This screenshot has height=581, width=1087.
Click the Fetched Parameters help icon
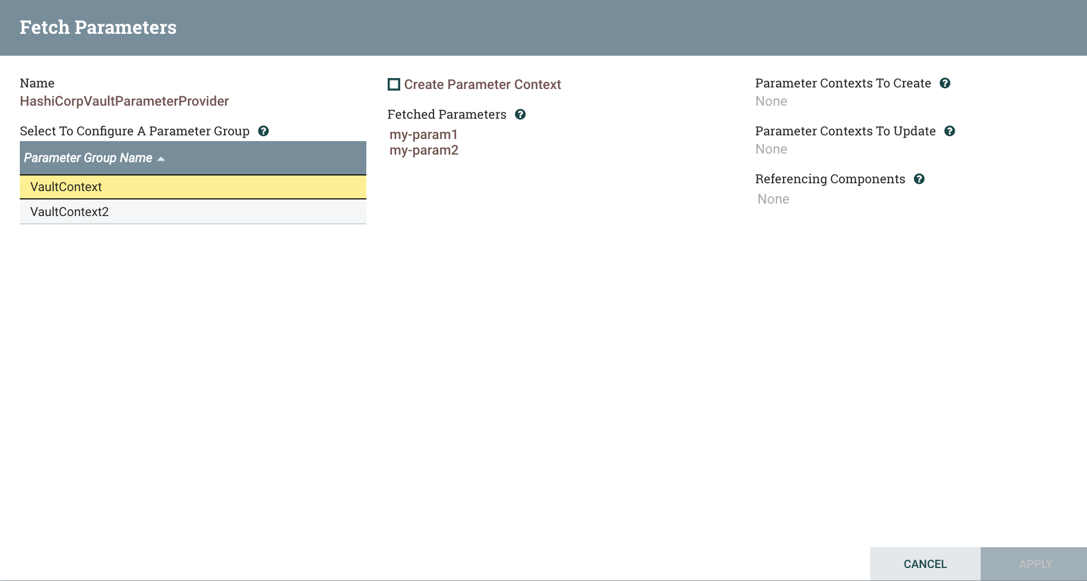(x=520, y=115)
